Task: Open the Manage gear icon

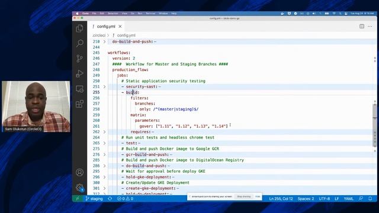Action: click(x=79, y=188)
